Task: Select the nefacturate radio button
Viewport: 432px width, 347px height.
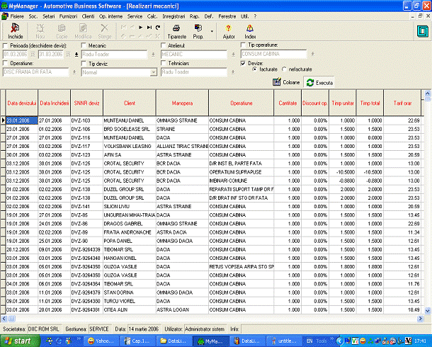Action: (285, 71)
